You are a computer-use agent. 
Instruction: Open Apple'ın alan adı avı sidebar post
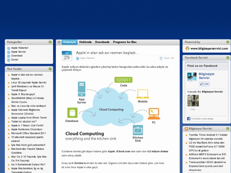(x=27, y=77)
